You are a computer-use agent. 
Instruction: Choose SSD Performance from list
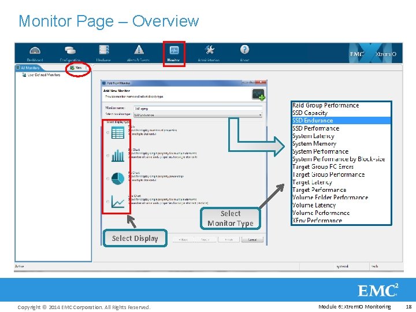(315, 128)
